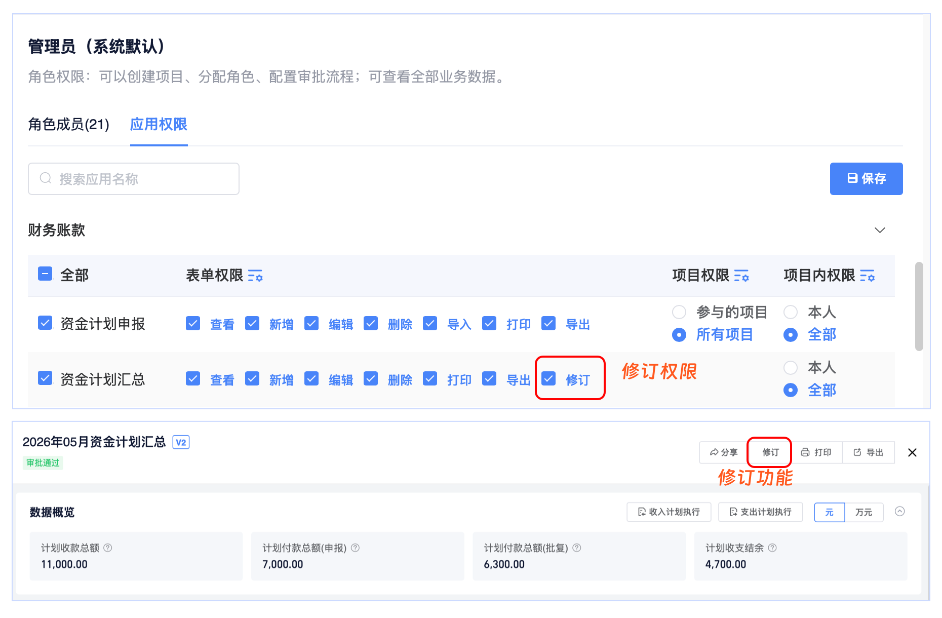Viewport: 942px width, 618px height.
Task: Select 参与的项目 radio for 资金计划申报
Action: pyautogui.click(x=679, y=312)
